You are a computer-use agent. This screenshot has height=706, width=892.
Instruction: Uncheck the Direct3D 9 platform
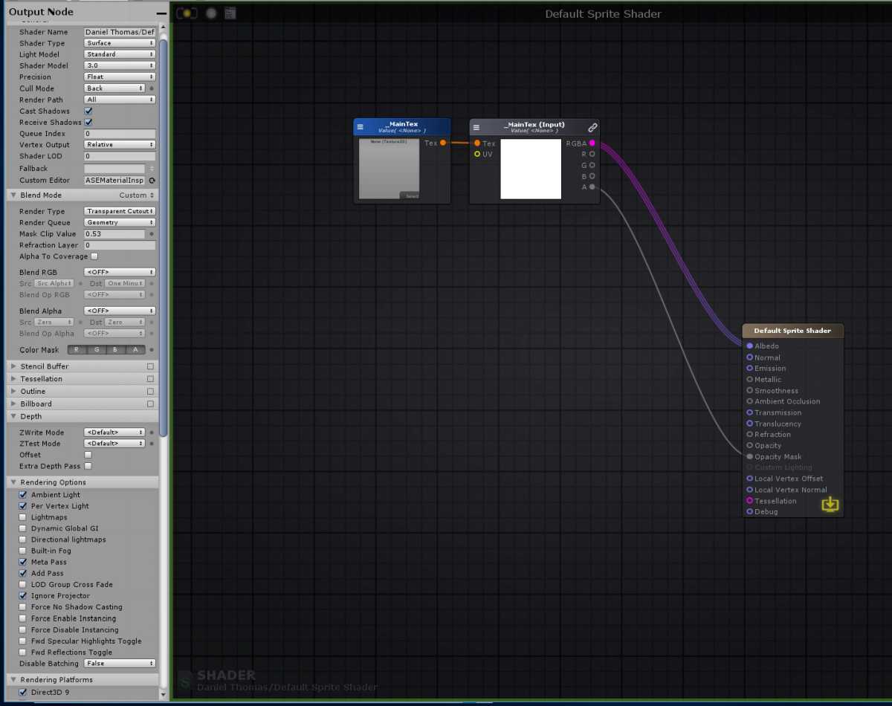[x=23, y=693]
